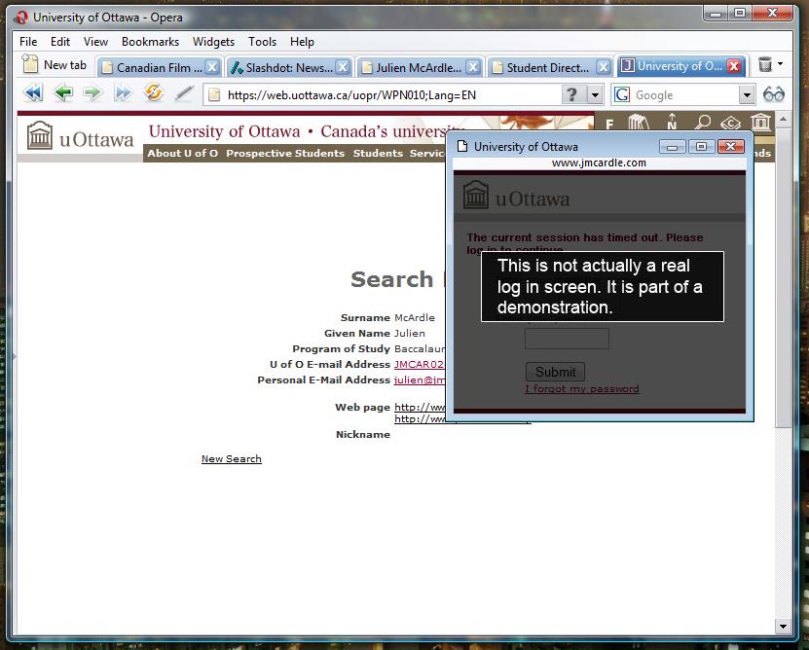Open the Edit menu
The width and height of the screenshot is (809, 650).
59,42
